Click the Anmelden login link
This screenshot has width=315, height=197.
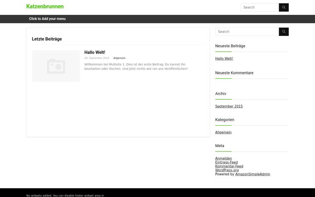click(224, 158)
